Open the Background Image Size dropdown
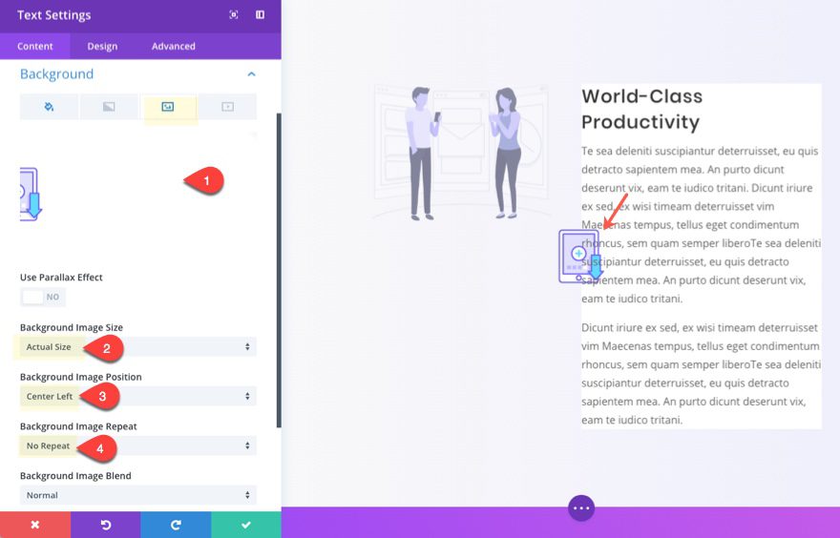This screenshot has width=840, height=538. 138,347
